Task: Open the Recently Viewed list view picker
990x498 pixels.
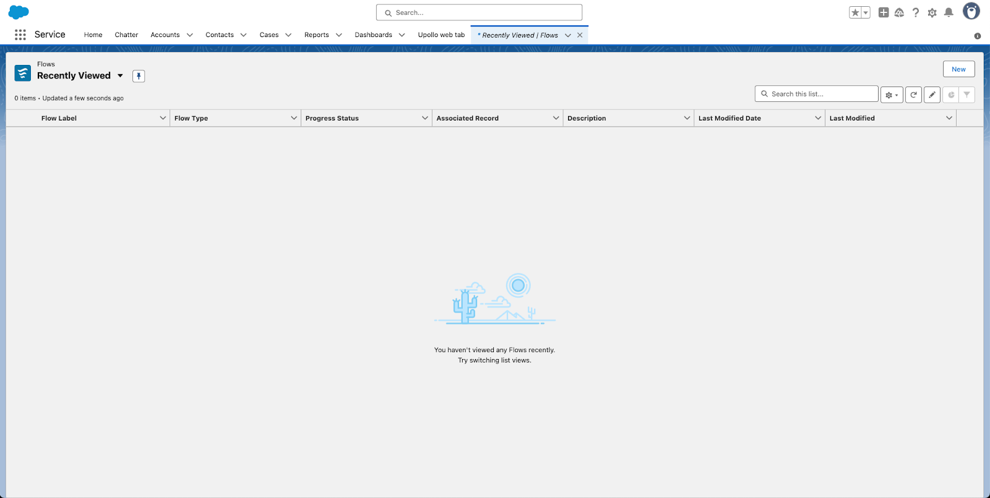Action: tap(120, 76)
